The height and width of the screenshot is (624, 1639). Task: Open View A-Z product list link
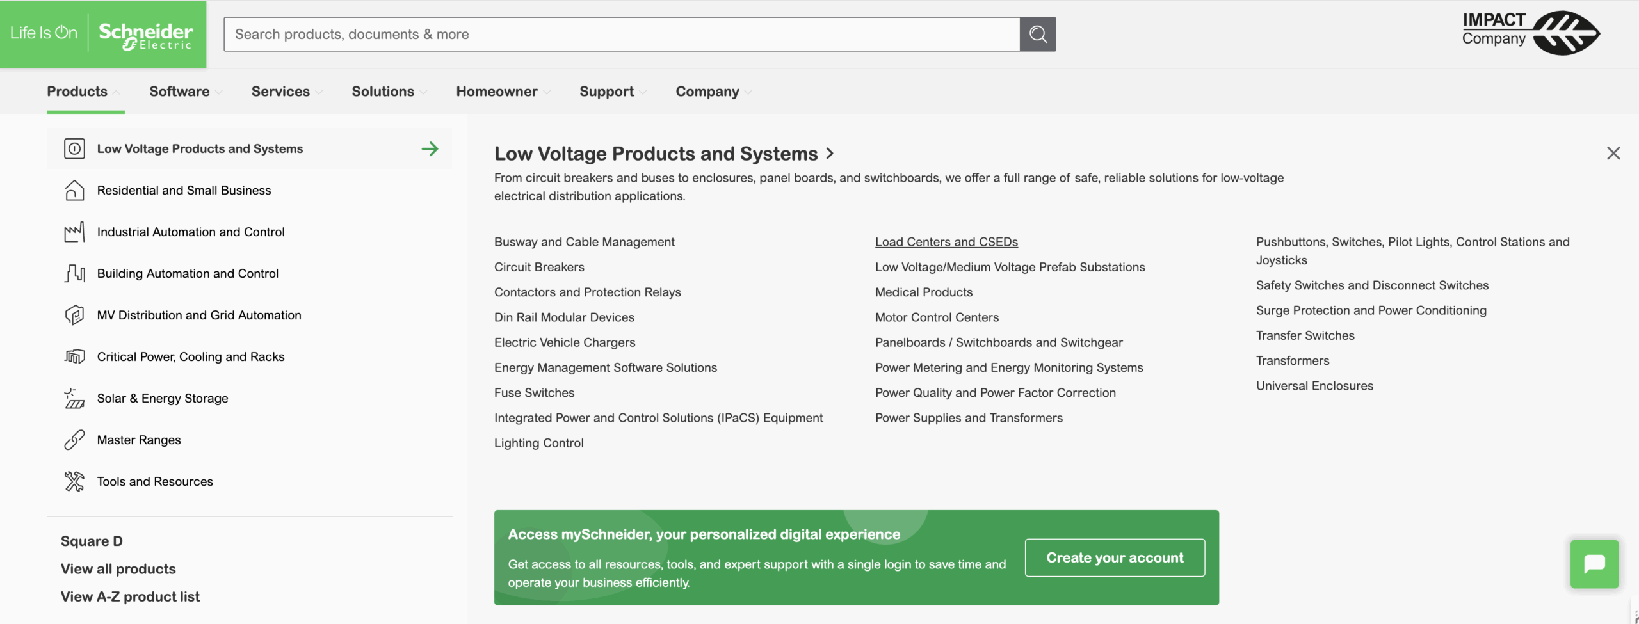[x=130, y=596]
